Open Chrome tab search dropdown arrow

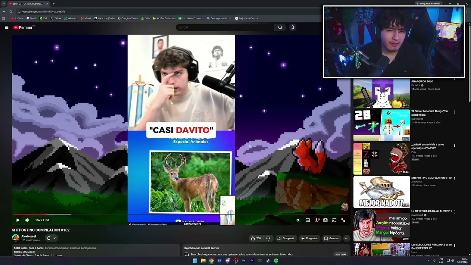pos(4,4)
